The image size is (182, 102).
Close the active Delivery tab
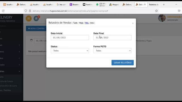pos(145,5)
